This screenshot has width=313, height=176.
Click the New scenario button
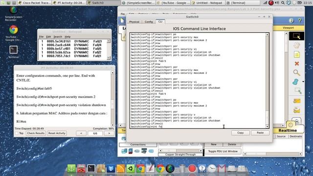click(214, 144)
